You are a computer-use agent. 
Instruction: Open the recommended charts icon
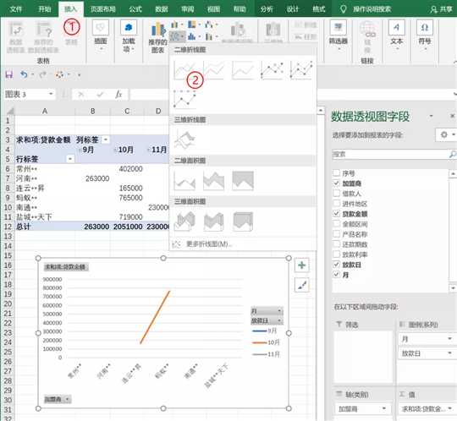pos(157,37)
